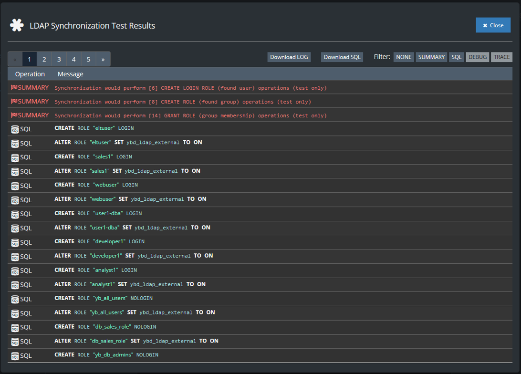Click the flag icon on first SUMMARY row
This screenshot has width=521, height=374.
14,88
